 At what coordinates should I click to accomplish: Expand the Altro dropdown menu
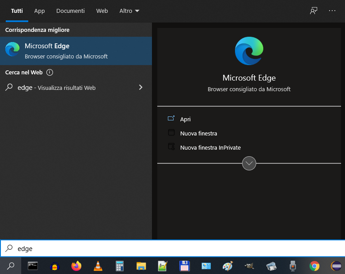tap(129, 11)
